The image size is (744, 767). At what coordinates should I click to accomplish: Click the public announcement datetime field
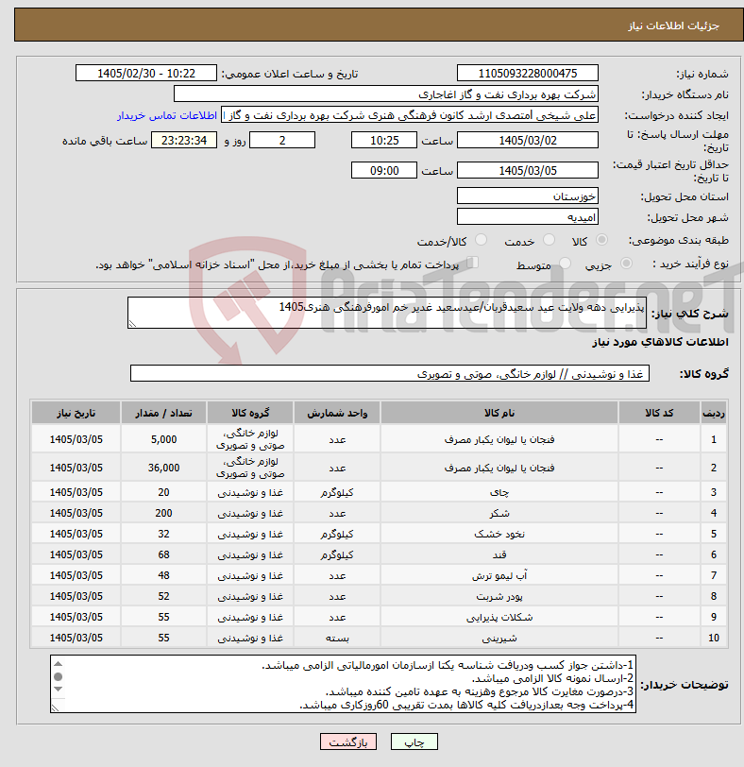point(146,74)
